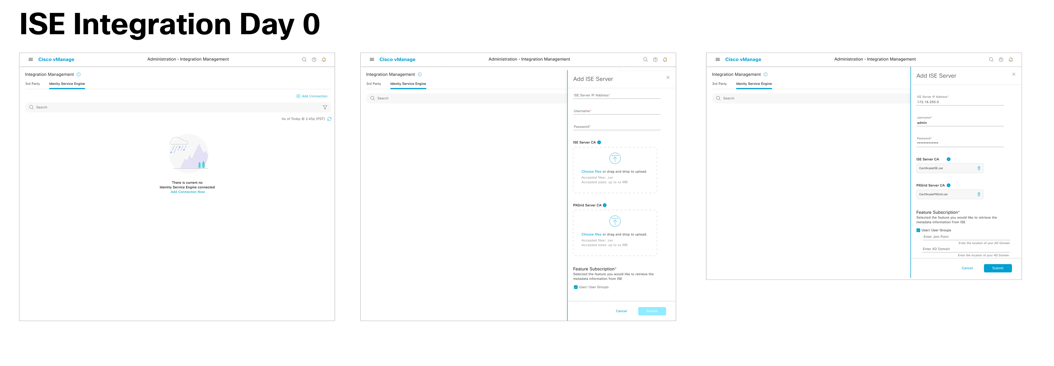The width and height of the screenshot is (1054, 366).
Task: Select Idenity Service Engine tab in empty-state screen
Action: click(x=67, y=84)
